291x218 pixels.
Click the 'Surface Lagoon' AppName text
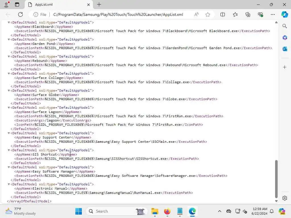pyautogui.click(x=47, y=112)
